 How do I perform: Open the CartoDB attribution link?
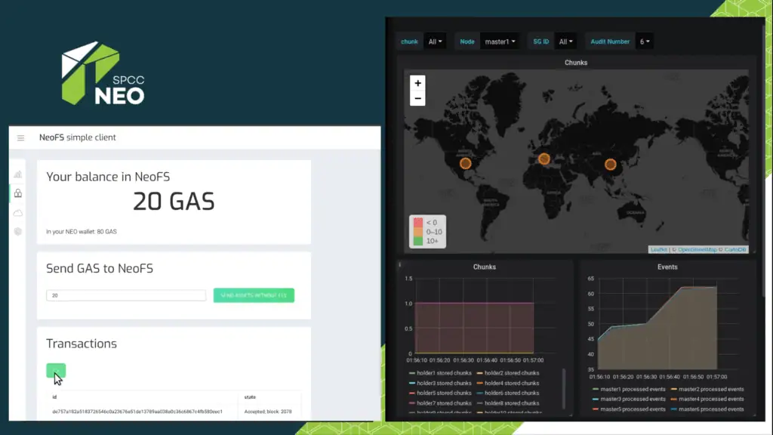point(735,249)
